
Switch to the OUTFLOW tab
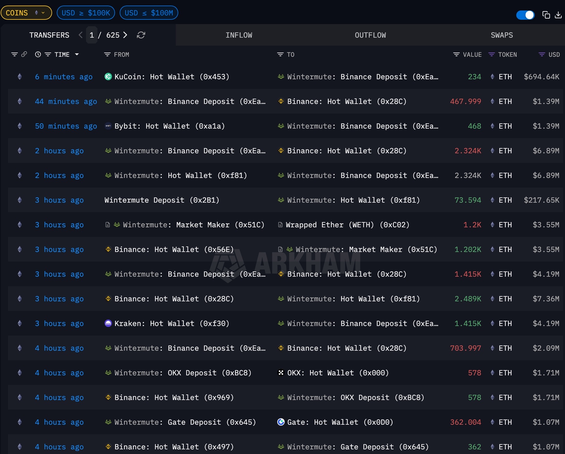tap(370, 35)
